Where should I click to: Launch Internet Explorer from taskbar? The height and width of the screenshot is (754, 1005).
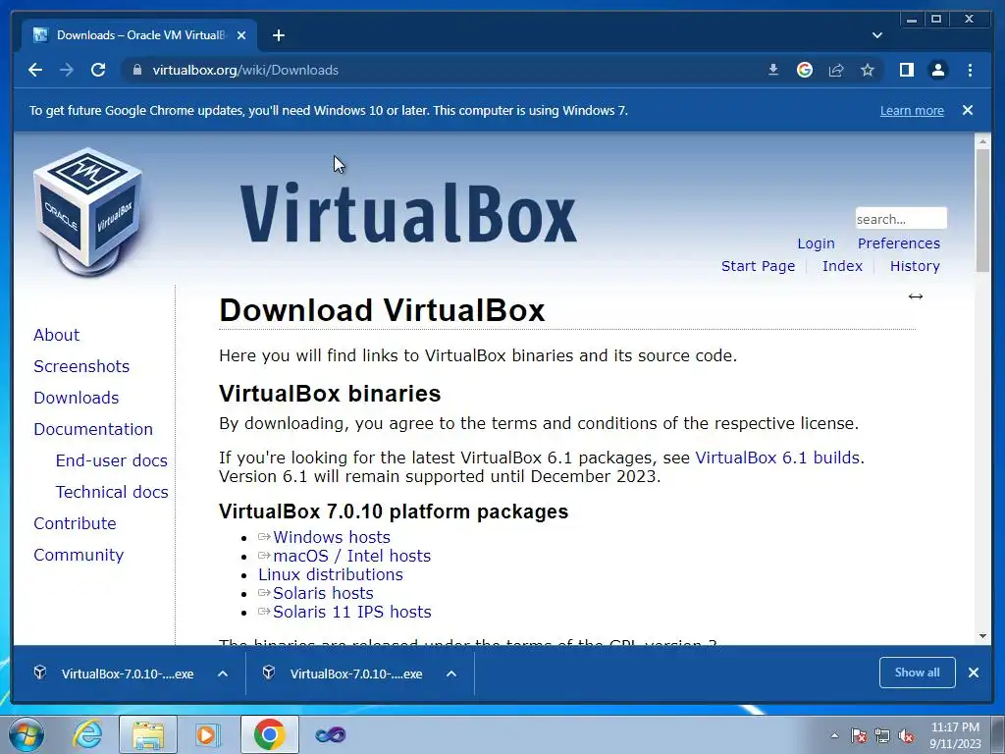87,734
